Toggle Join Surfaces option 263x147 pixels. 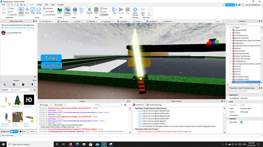pyautogui.click(x=49, y=15)
